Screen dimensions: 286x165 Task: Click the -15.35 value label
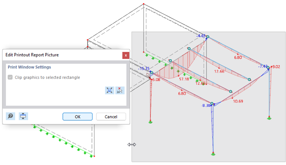click(144, 68)
